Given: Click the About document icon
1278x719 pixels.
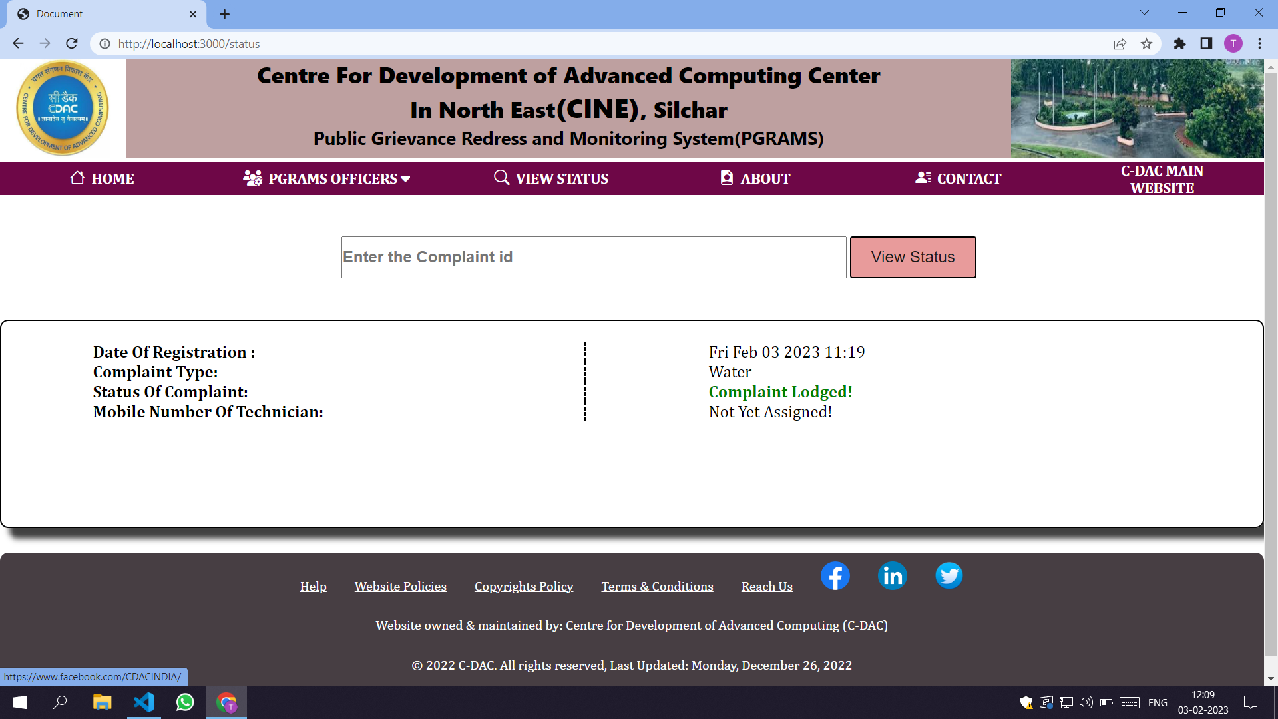Looking at the screenshot, I should pos(727,178).
